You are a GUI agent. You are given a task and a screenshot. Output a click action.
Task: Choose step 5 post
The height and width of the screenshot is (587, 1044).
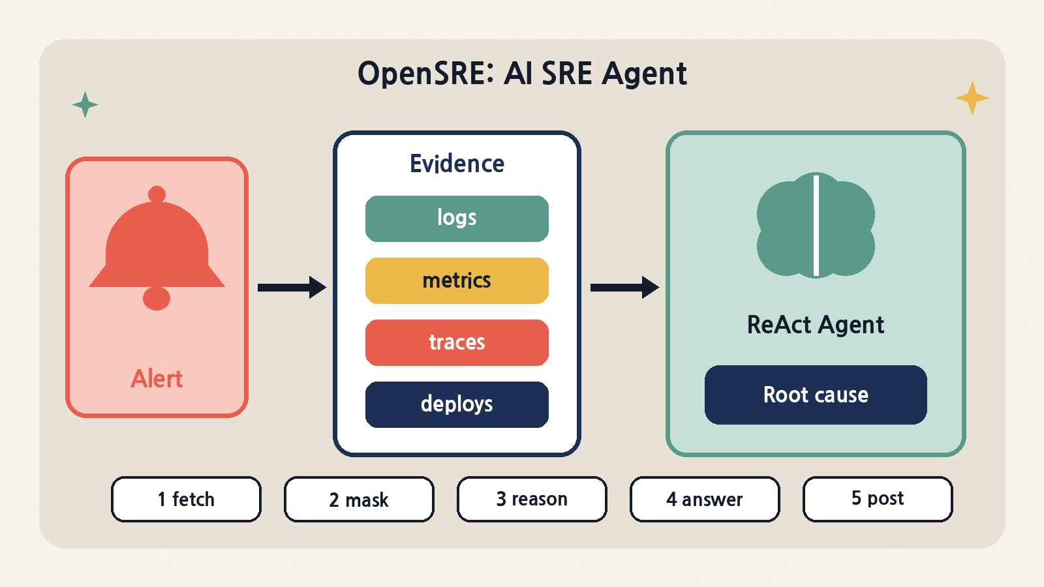tap(878, 499)
